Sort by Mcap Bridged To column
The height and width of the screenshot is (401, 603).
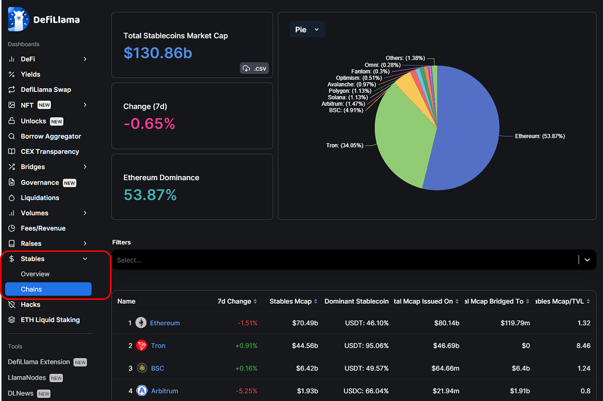[x=497, y=301]
